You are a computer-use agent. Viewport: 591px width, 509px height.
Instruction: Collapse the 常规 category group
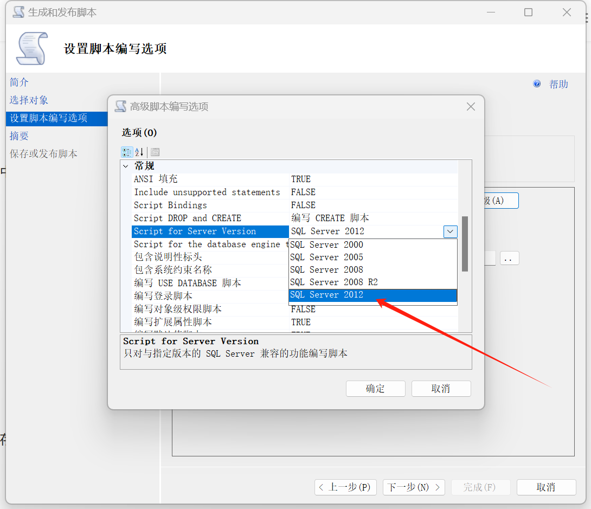tap(125, 166)
